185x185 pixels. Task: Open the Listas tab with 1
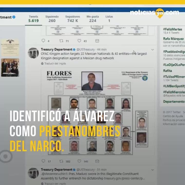(109, 19)
